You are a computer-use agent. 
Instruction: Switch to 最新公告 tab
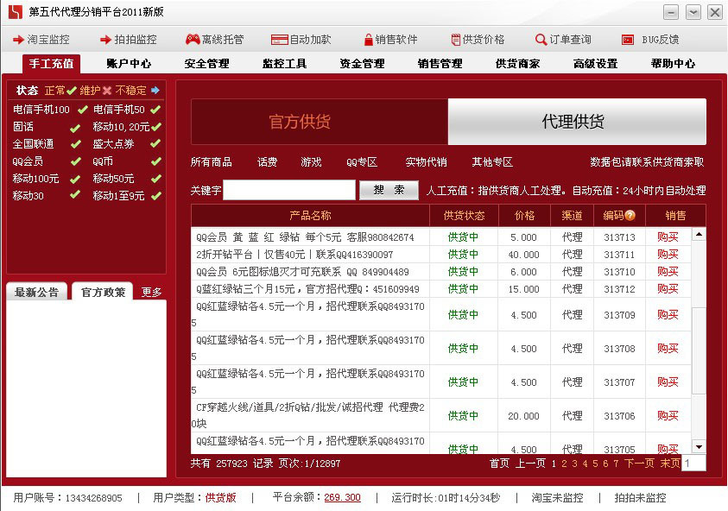[x=36, y=292]
